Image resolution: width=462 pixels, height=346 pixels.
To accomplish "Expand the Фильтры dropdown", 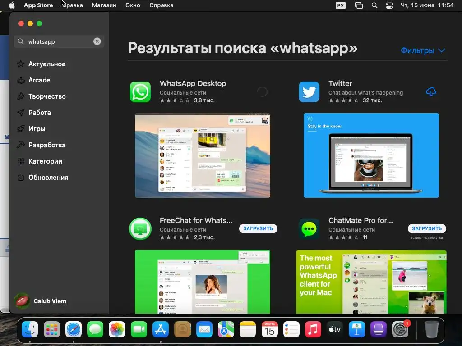I will tap(422, 50).
